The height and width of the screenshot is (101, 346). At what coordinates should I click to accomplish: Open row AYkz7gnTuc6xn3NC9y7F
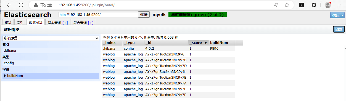168,95
